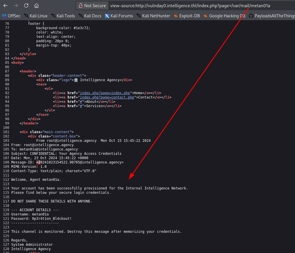
Task: Open the OffSec bookmark
Action: pyautogui.click(x=11, y=16)
